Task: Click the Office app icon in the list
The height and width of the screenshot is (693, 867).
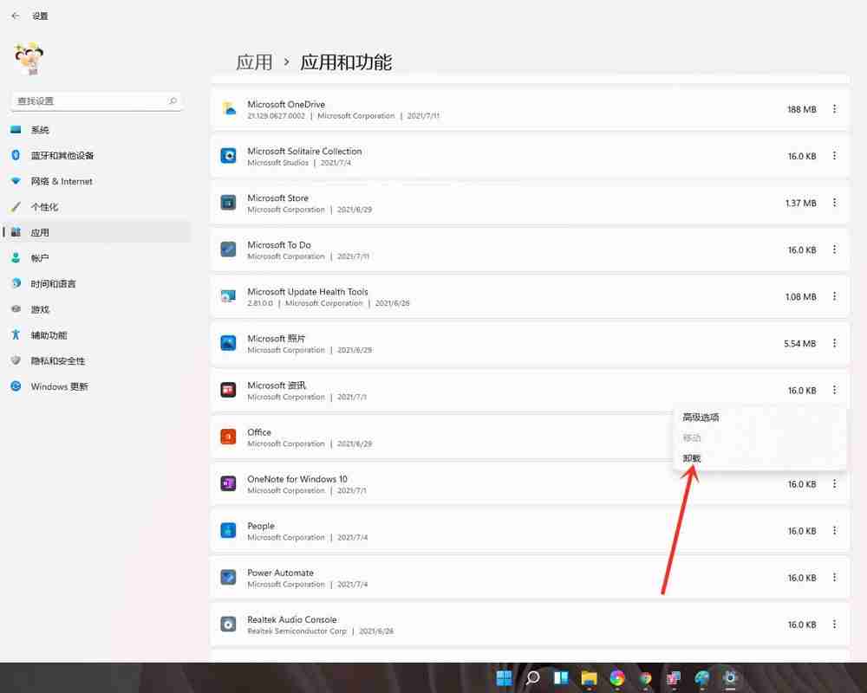Action: pos(228,437)
